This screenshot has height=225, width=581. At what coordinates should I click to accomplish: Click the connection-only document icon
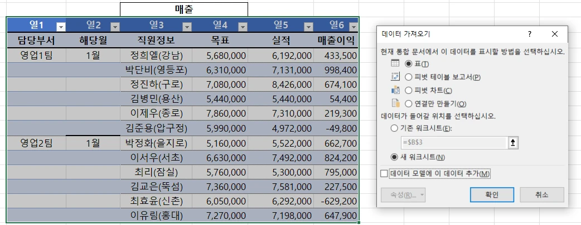tap(395, 103)
